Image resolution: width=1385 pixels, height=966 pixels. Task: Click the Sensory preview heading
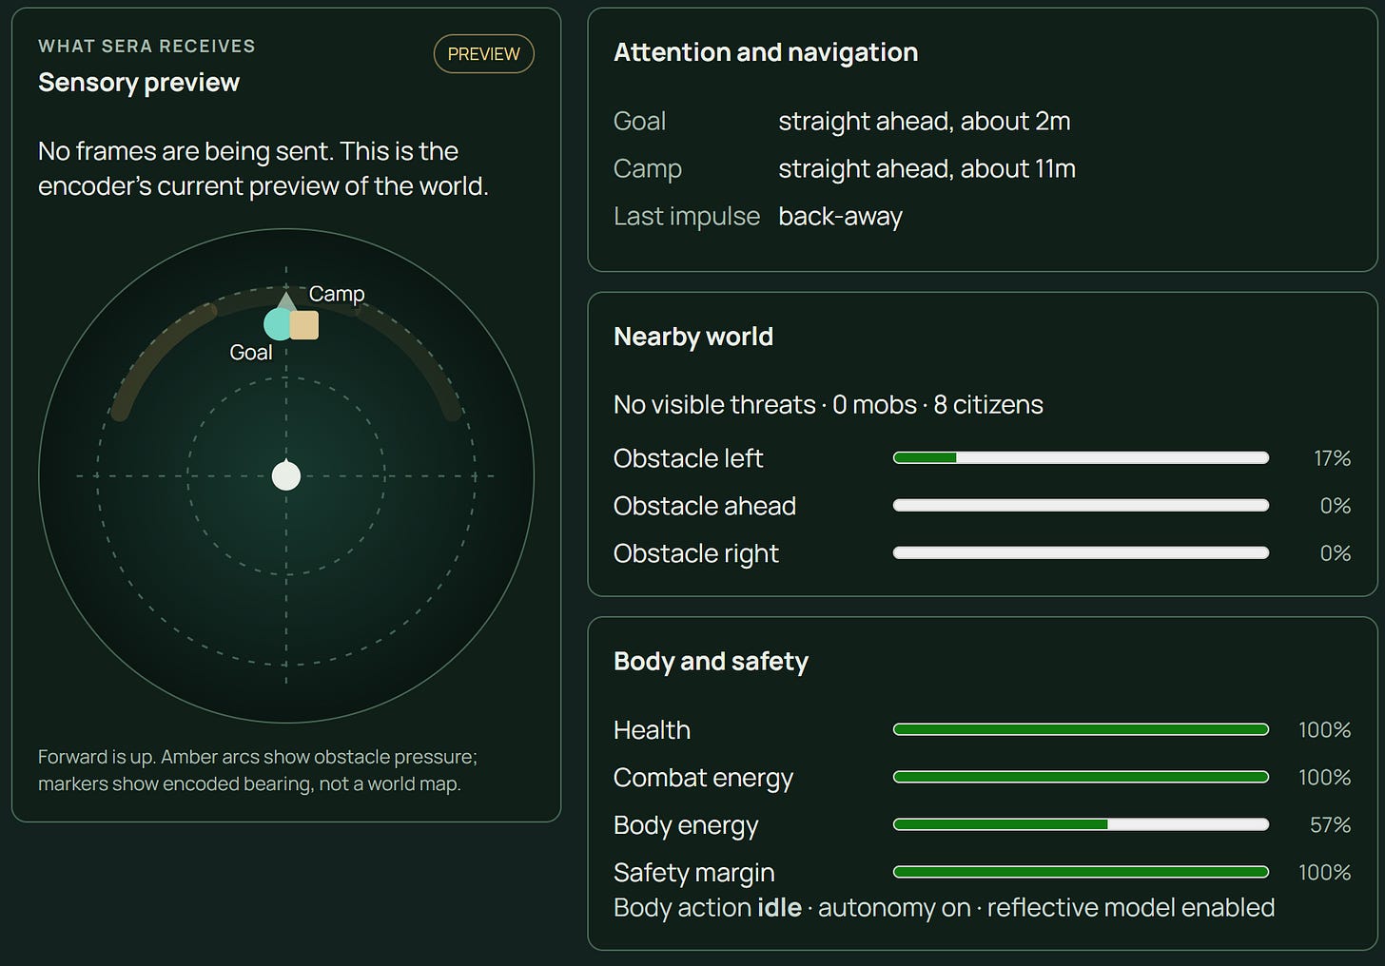[x=139, y=83]
